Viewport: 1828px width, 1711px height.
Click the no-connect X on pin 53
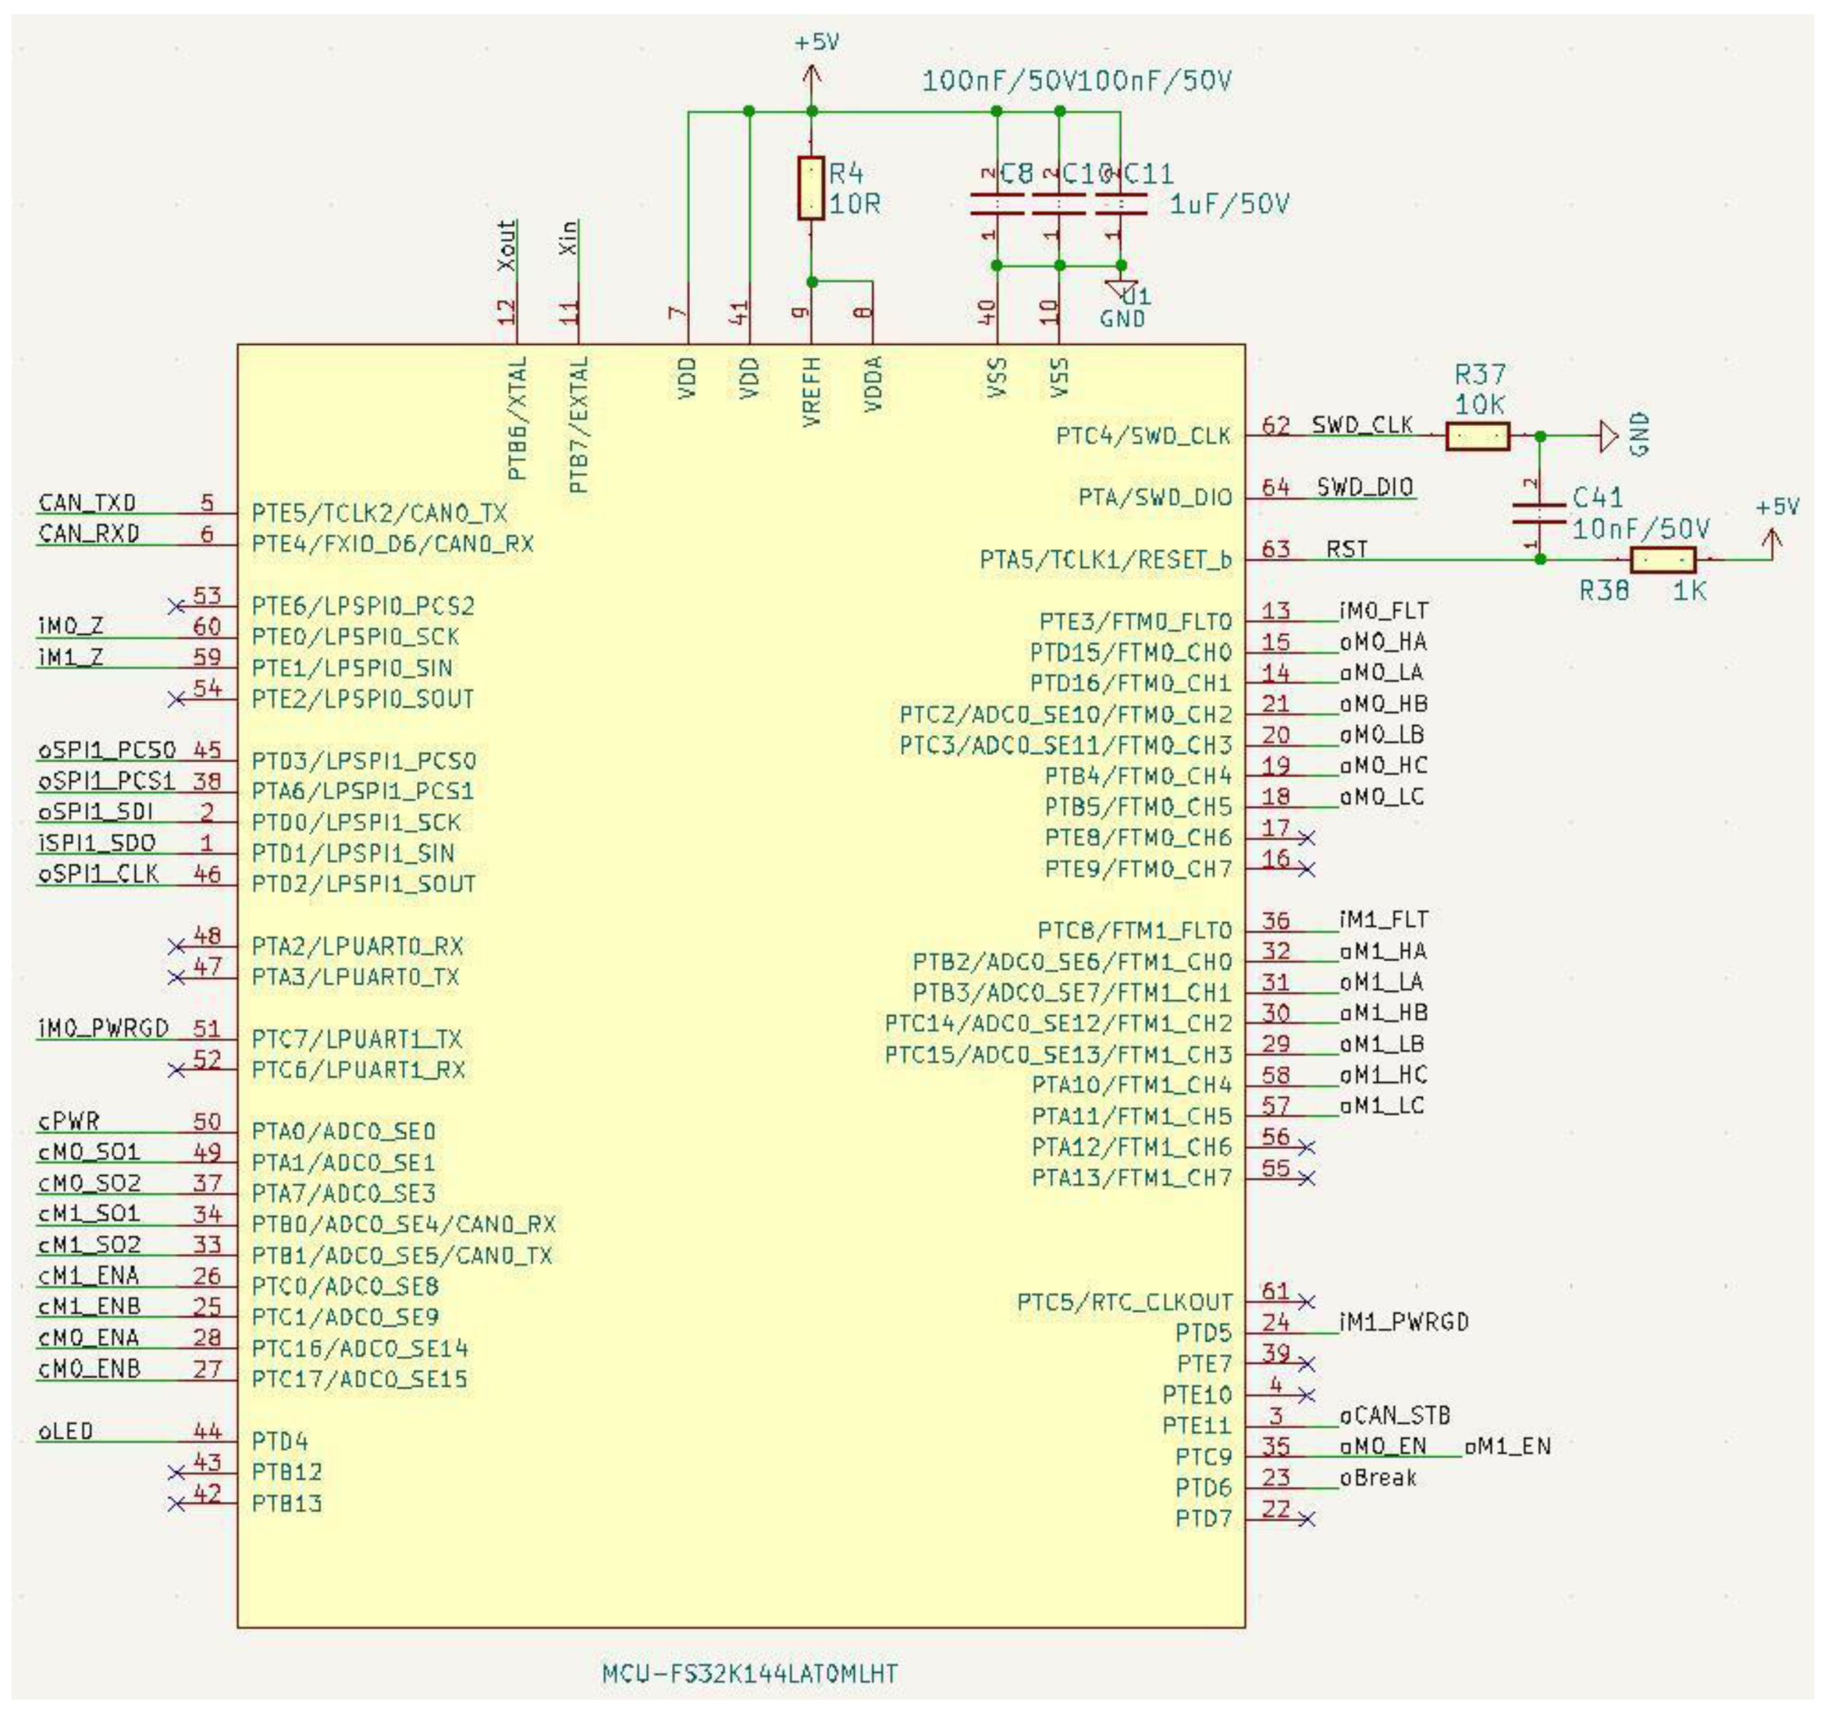tap(176, 606)
